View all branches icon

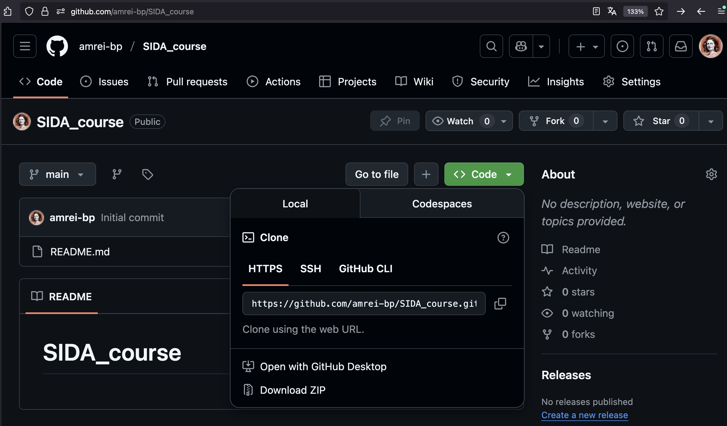117,174
